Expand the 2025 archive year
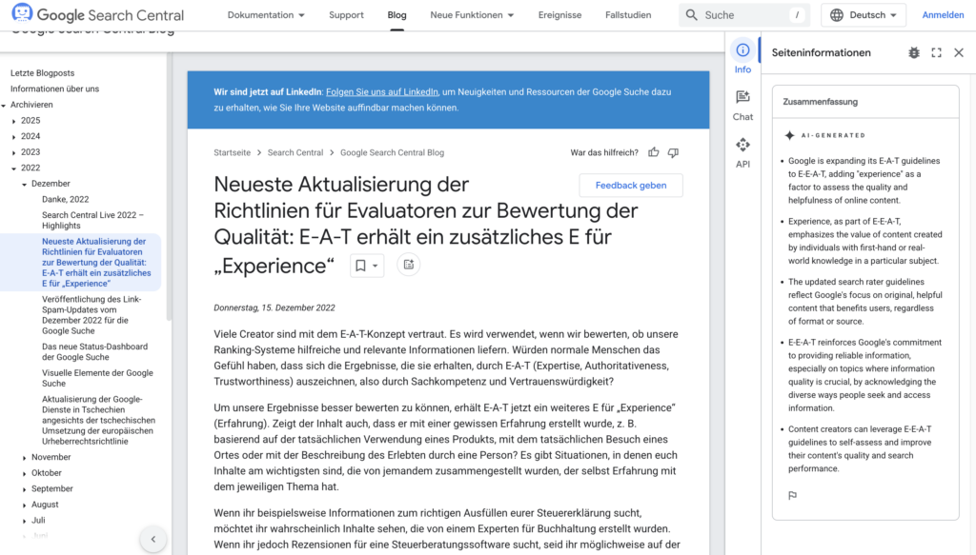The width and height of the screenshot is (976, 555). pyautogui.click(x=13, y=121)
